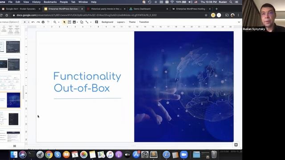Image resolution: width=285 pixels, height=160 pixels.
Task: Collapse the toolbar with the chevron
Action: tap(239, 22)
